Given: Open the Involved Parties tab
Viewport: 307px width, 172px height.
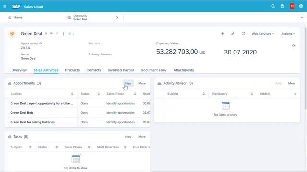Looking at the screenshot, I should (121, 70).
